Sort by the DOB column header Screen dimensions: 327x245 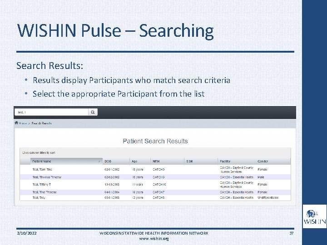click(x=116, y=161)
